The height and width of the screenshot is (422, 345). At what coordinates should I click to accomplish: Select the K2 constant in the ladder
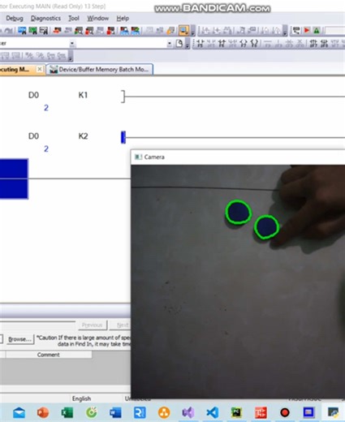point(83,136)
